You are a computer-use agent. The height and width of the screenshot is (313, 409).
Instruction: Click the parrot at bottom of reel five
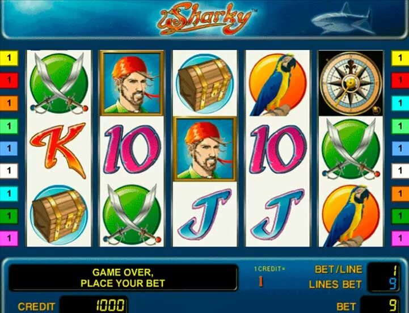pyautogui.click(x=351, y=215)
